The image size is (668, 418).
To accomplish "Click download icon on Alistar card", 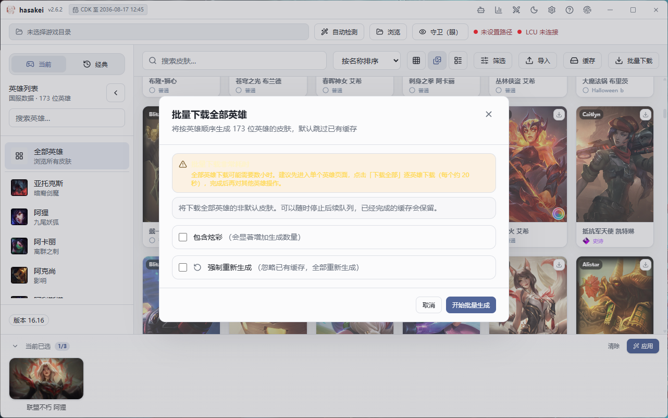I will point(646,264).
